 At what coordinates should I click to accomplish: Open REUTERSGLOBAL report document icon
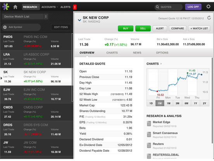coord(149,156)
